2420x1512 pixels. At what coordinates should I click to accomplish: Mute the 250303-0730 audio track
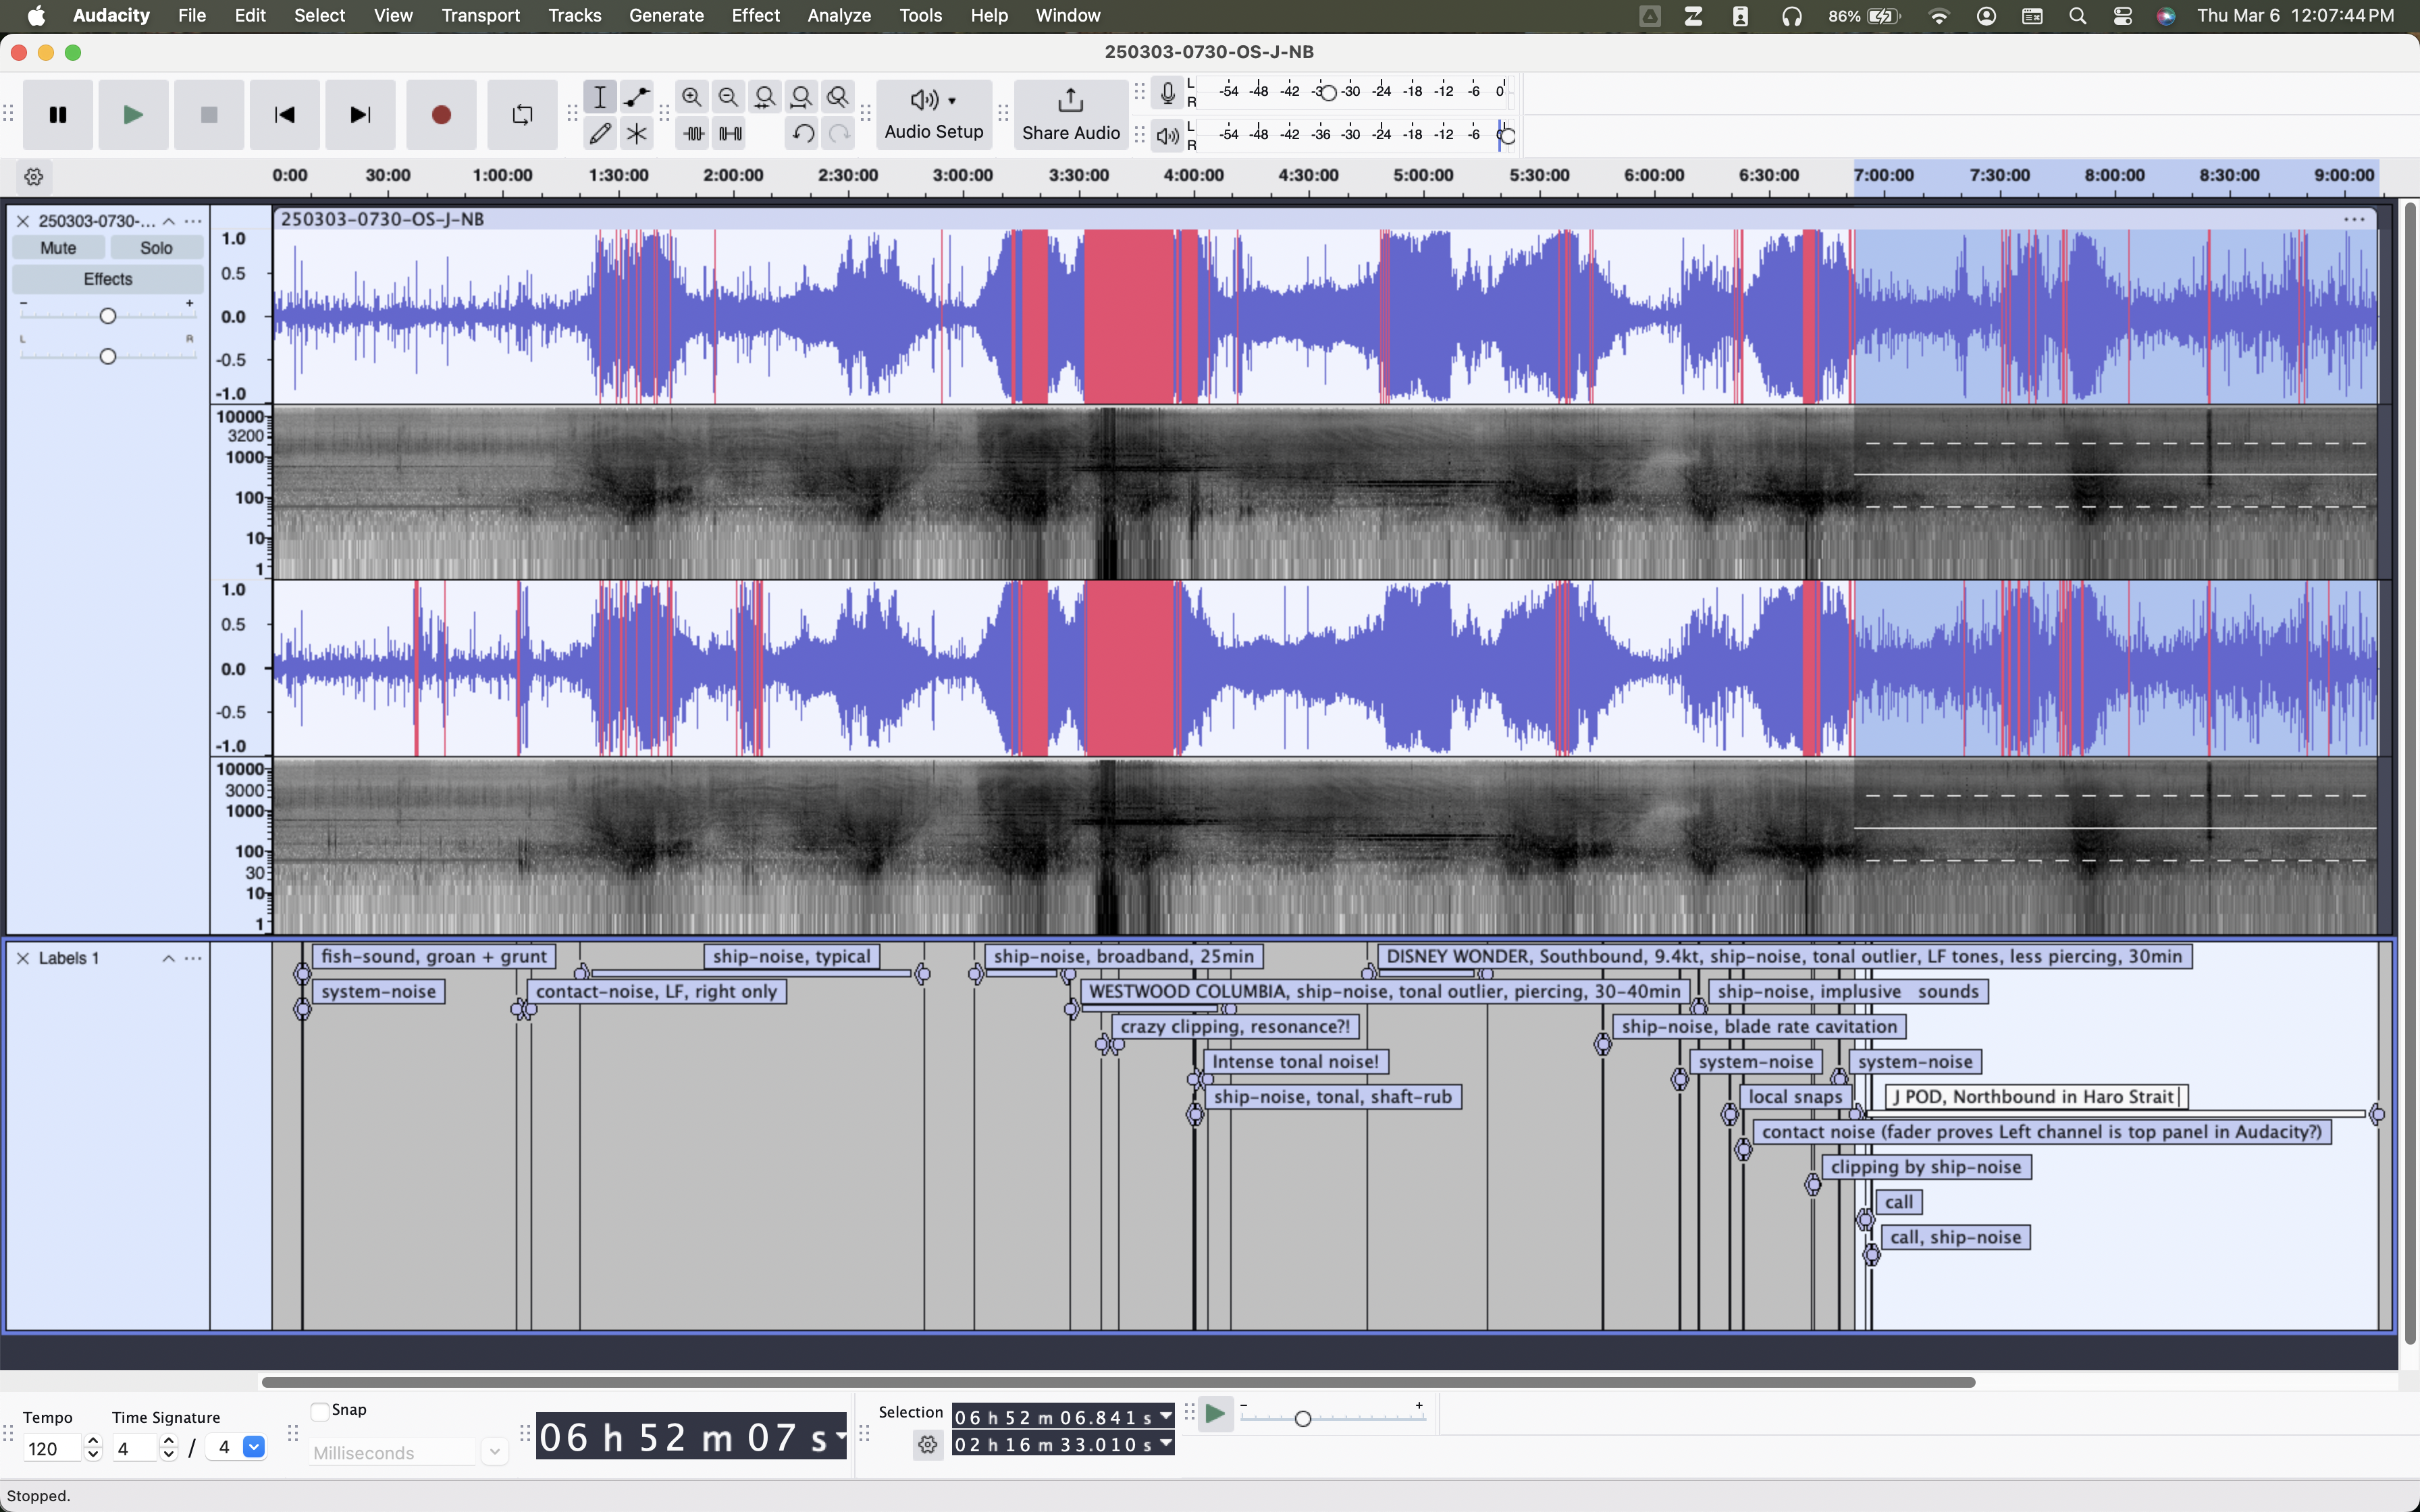pos(58,248)
